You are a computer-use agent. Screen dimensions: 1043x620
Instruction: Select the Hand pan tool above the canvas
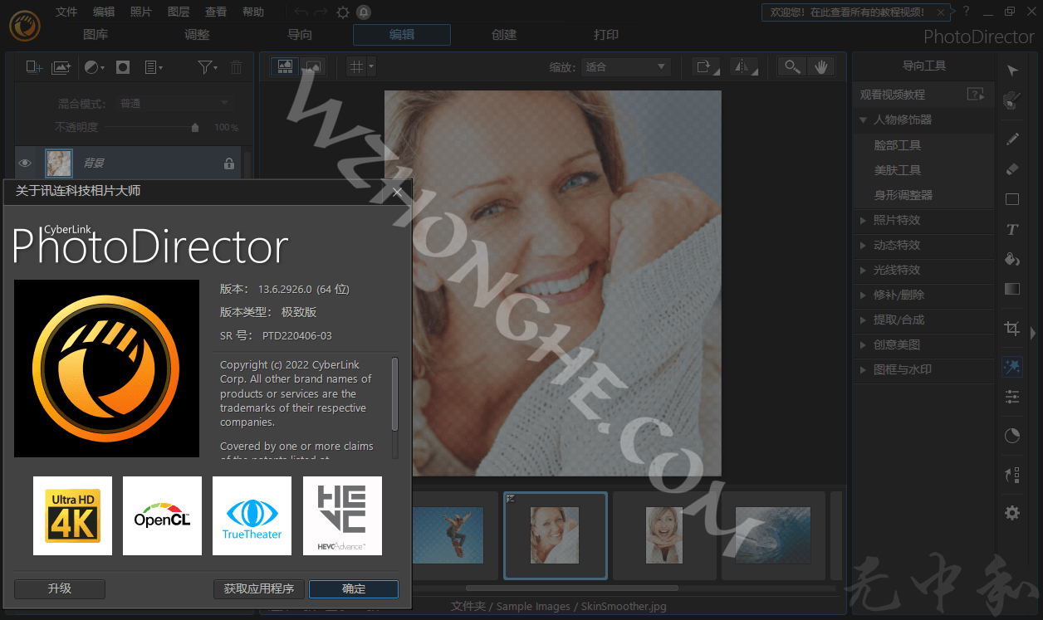(x=821, y=66)
